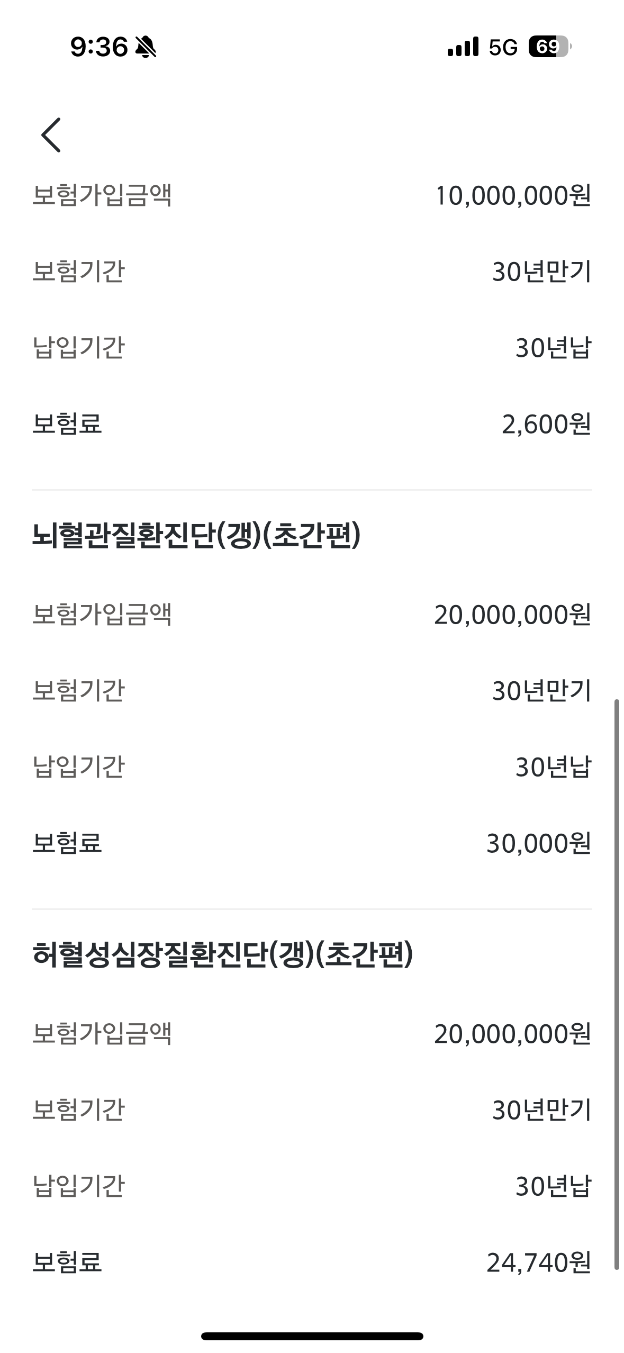Screen dimensions: 624x1353
Task: Tap the home indicator bar at bottom
Action: pos(312,1336)
